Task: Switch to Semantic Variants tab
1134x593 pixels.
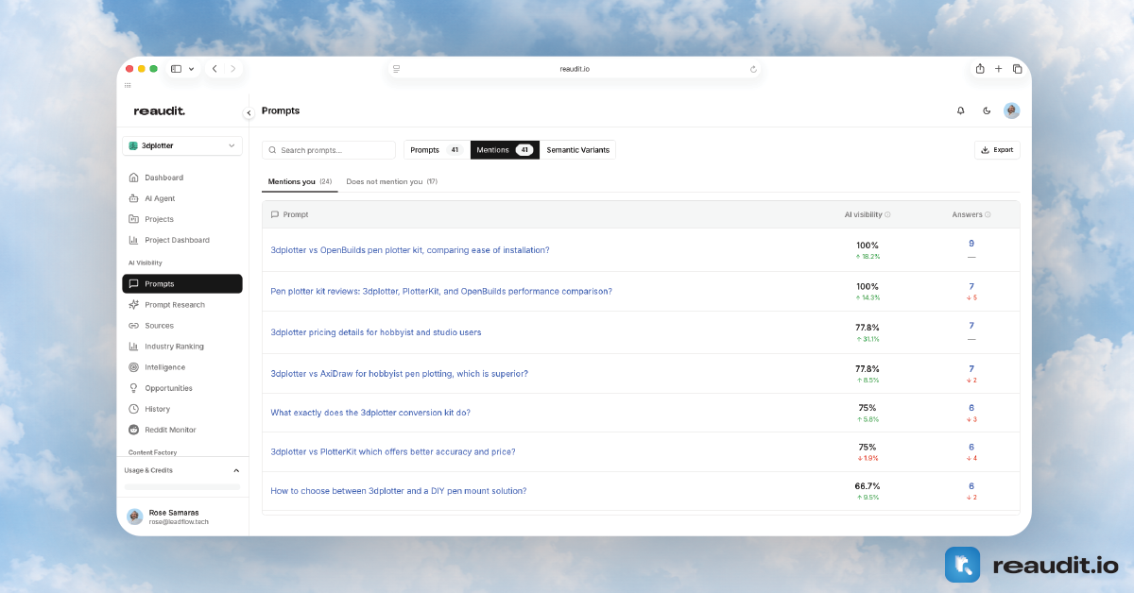Action: (x=577, y=150)
